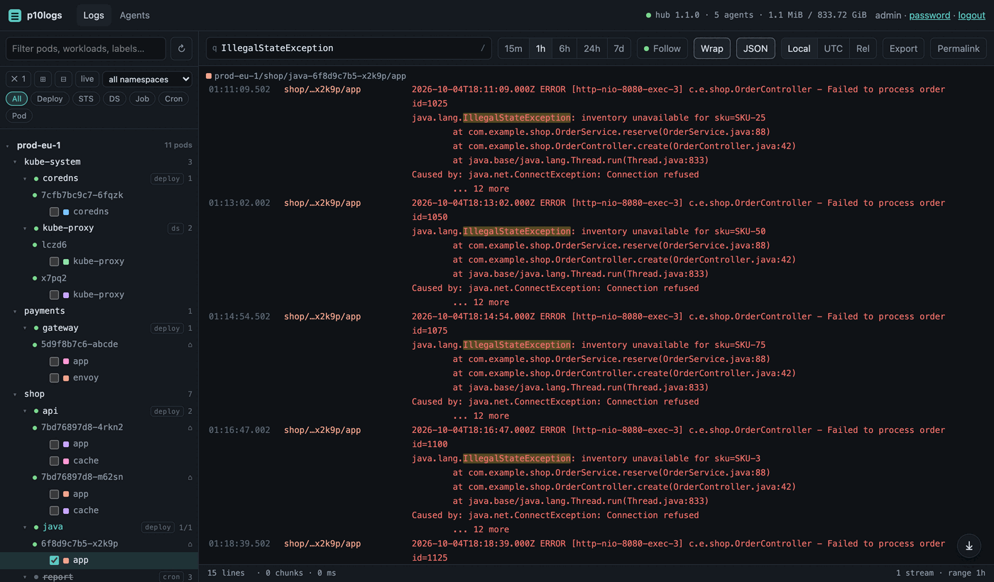Click the small icon beside pod 7bd76897d8-4rkn2
The height and width of the screenshot is (582, 994).
click(190, 427)
